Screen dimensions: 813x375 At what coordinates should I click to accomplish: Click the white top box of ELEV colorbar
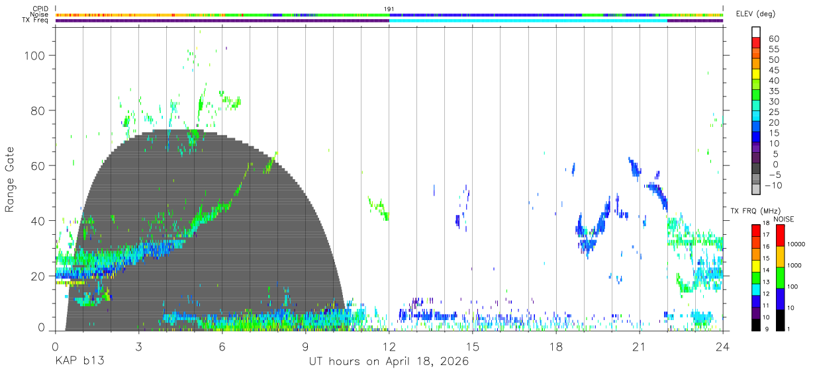click(x=756, y=31)
